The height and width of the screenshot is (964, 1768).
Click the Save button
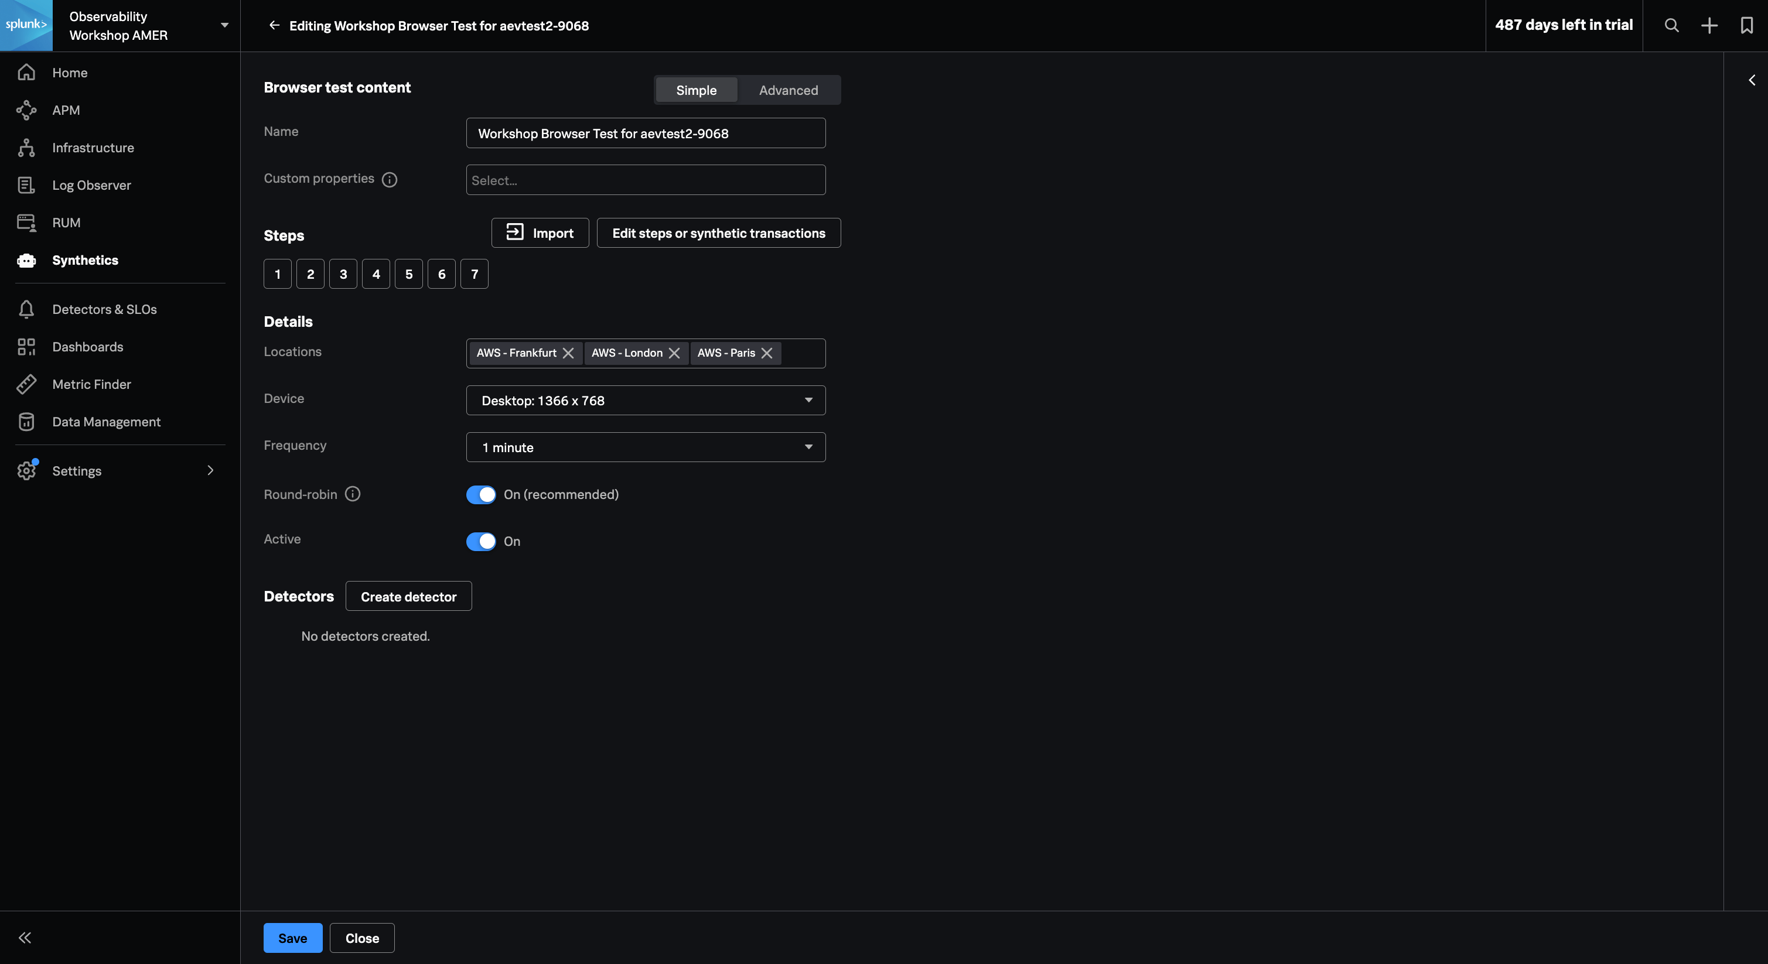292,938
